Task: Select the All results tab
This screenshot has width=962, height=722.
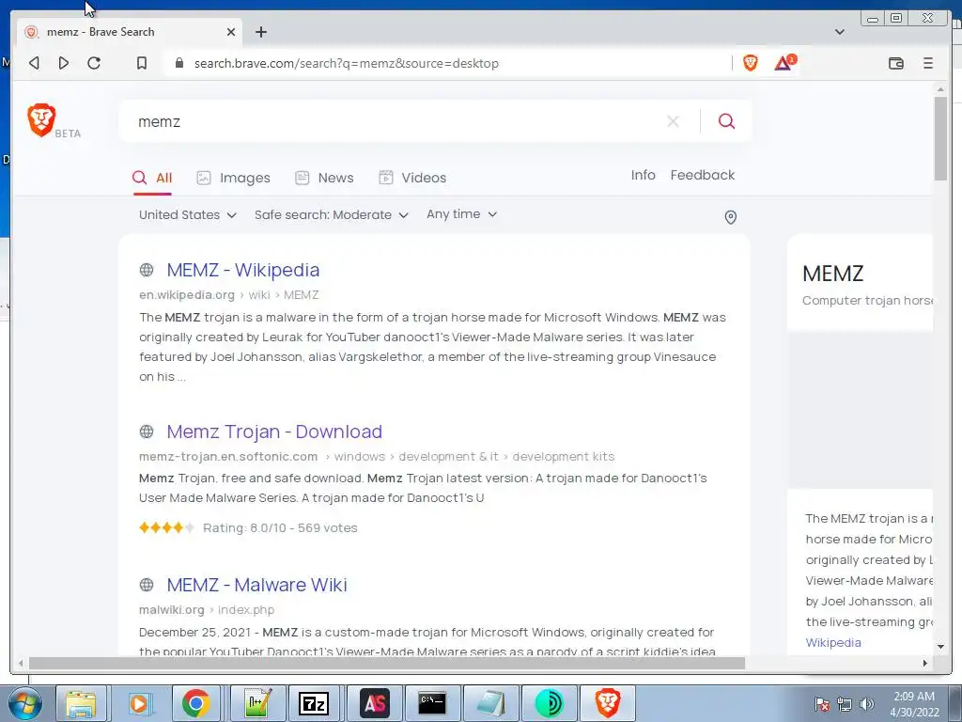Action: (152, 178)
